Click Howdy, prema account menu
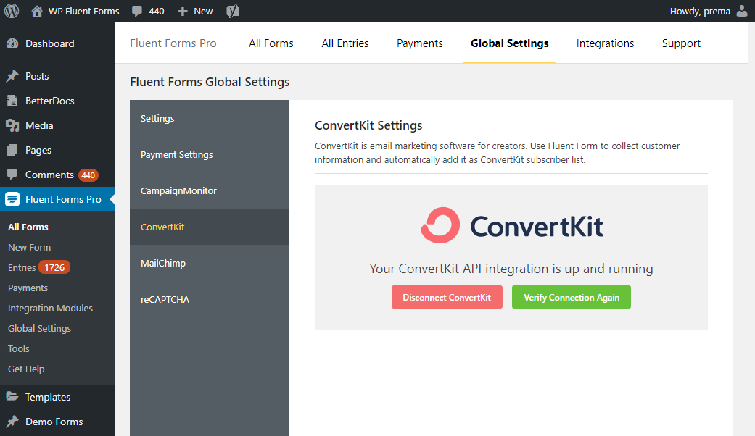This screenshot has height=436, width=755. (x=700, y=11)
